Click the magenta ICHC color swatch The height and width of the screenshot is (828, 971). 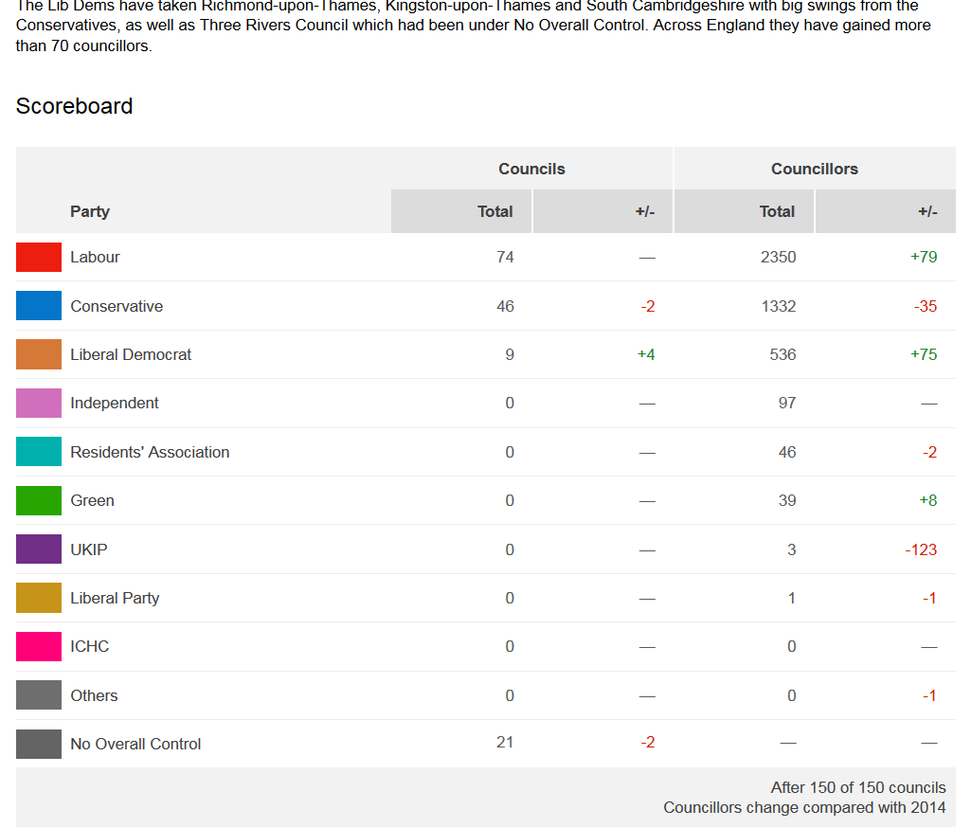(x=39, y=646)
